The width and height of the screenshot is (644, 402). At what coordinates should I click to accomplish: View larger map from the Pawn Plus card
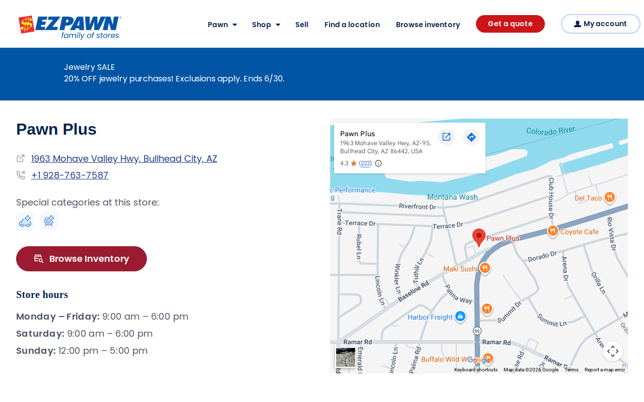coord(446,137)
